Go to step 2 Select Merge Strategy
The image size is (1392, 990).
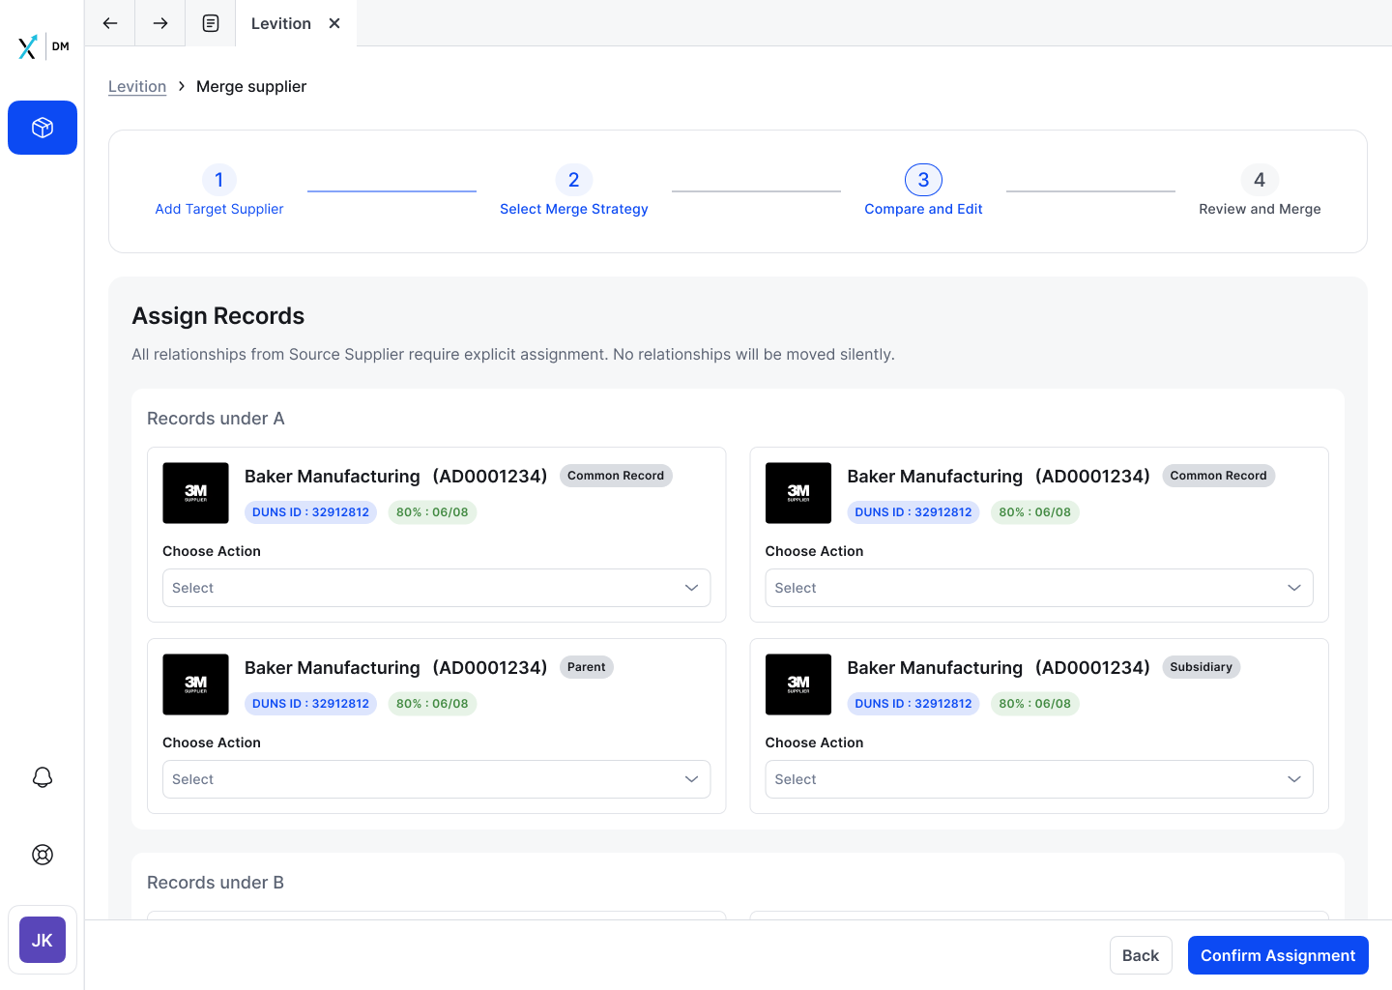coord(574,191)
